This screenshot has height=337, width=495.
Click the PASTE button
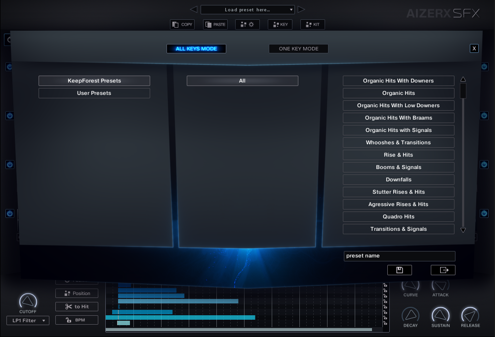pos(215,24)
